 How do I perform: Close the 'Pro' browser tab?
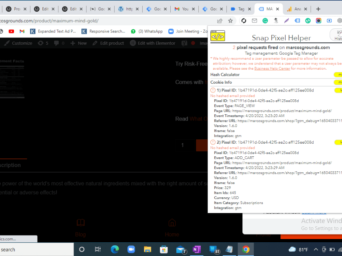click(x=25, y=9)
